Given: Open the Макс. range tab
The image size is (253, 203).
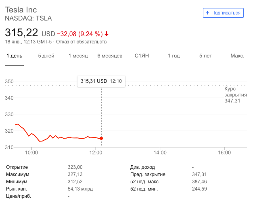Looking at the screenshot, I should click(x=237, y=56).
